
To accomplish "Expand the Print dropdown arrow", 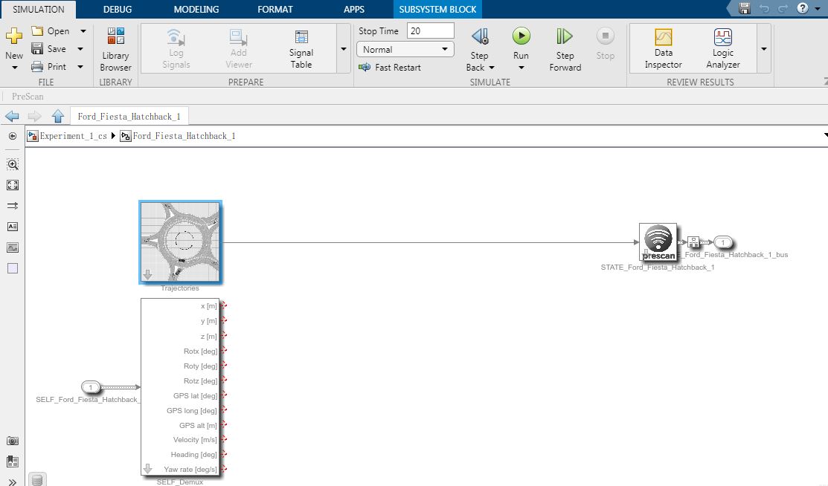I will click(x=80, y=66).
